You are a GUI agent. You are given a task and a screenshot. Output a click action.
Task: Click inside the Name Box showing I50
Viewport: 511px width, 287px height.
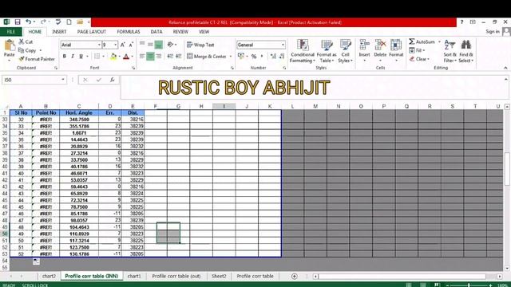click(31, 80)
